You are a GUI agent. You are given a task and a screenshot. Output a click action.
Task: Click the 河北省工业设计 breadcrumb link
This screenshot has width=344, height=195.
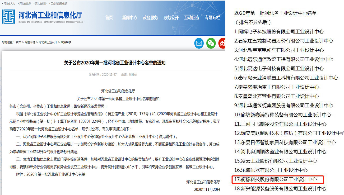pos(48,42)
